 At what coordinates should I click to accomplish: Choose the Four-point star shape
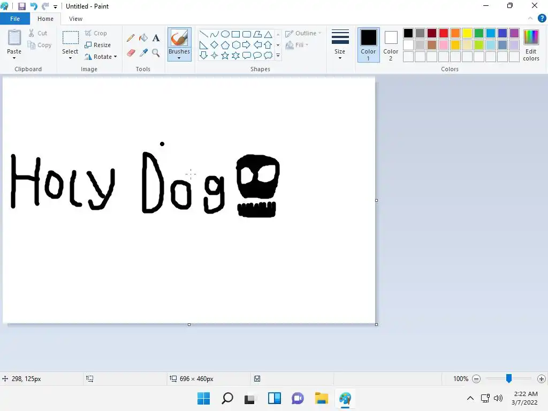214,55
